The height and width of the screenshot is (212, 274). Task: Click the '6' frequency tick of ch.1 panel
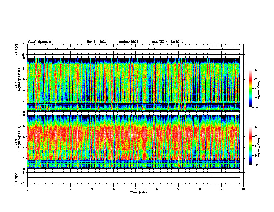tap(24, 79)
